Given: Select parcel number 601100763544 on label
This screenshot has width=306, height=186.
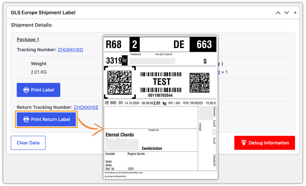Looking at the screenshot, I should tap(160, 95).
